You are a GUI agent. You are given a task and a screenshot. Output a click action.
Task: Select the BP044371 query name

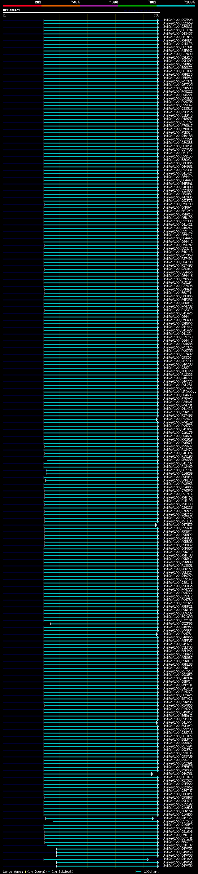(x=11, y=10)
